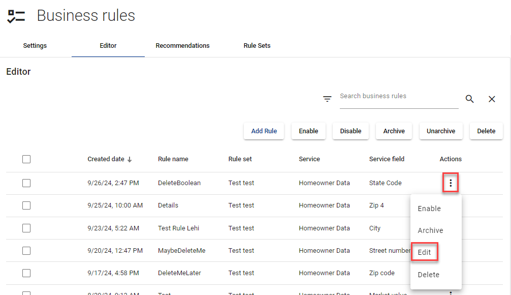Viewport: 511px width, 295px height.
Task: Select the Test Rule Lehi checkbox
Action: click(26, 228)
